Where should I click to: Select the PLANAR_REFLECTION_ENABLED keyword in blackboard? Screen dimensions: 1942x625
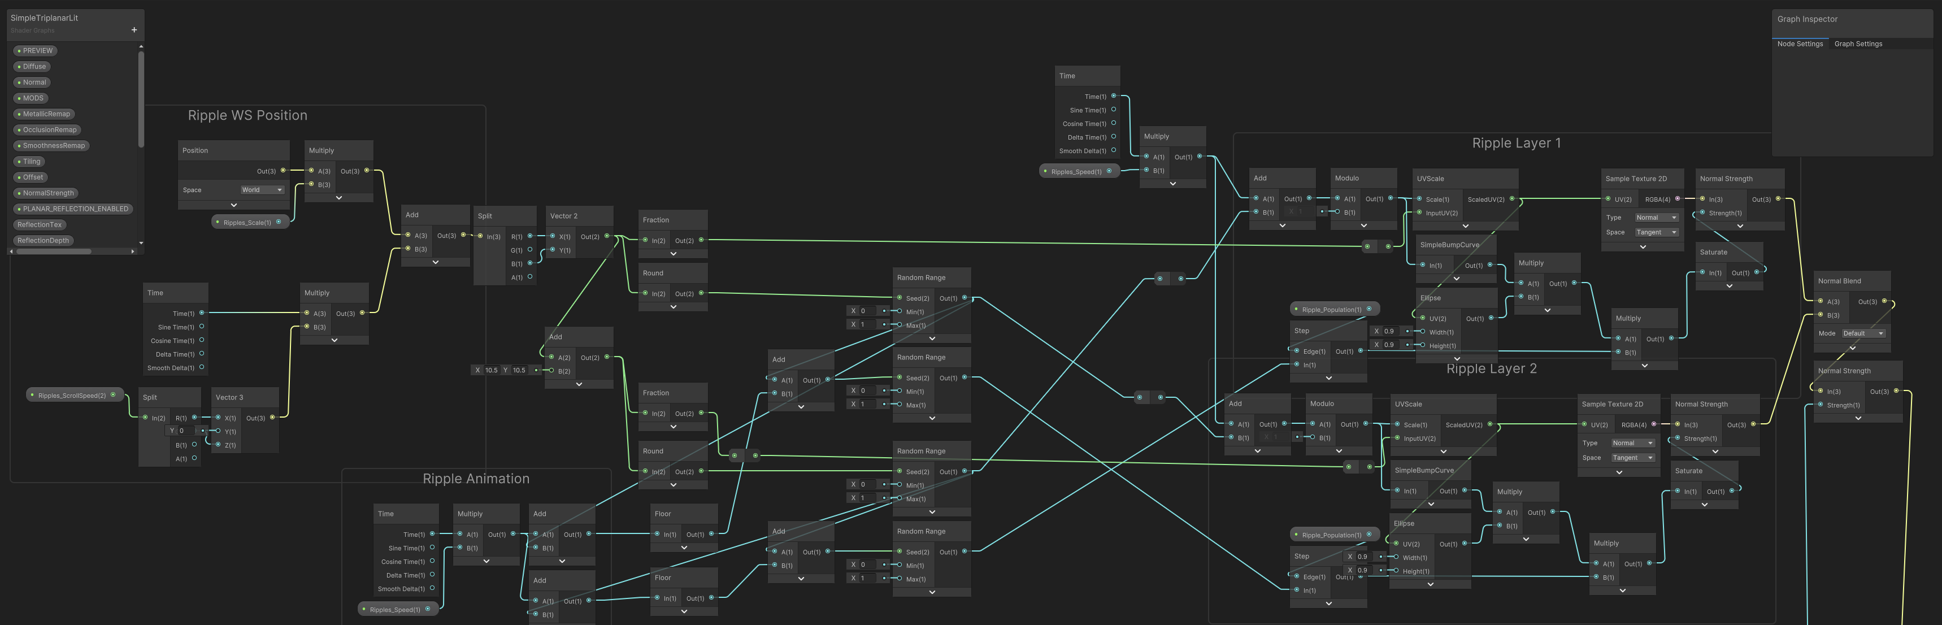click(73, 209)
